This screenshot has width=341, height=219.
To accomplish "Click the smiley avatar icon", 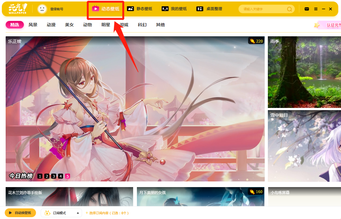I will [x=42, y=9].
